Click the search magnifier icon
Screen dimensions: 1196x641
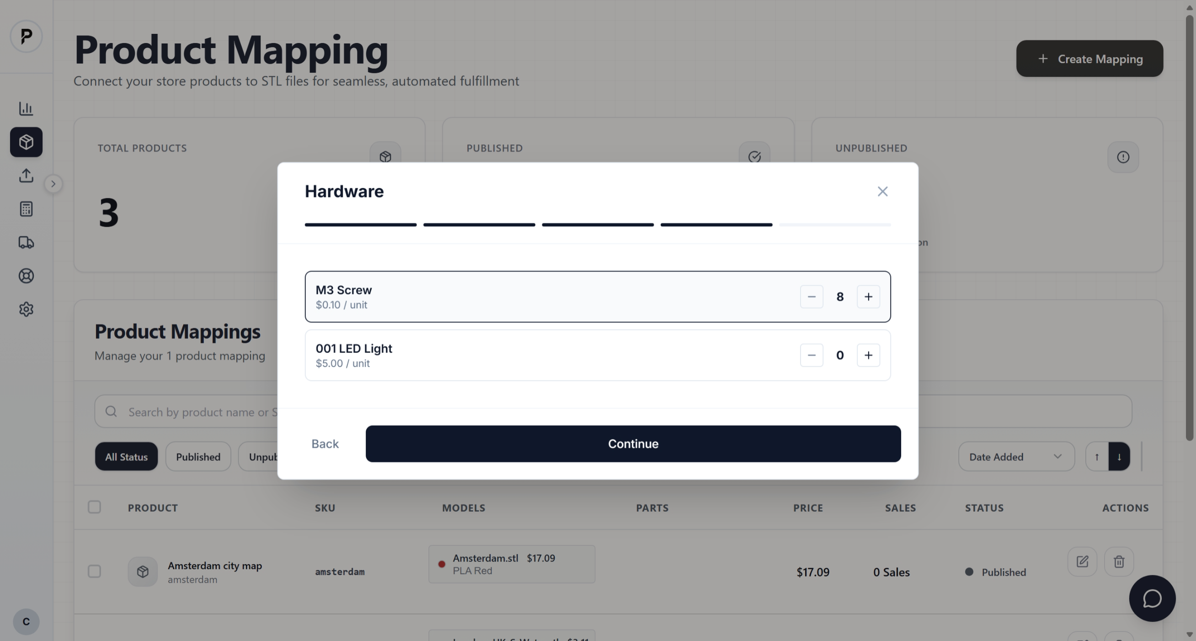coord(111,411)
